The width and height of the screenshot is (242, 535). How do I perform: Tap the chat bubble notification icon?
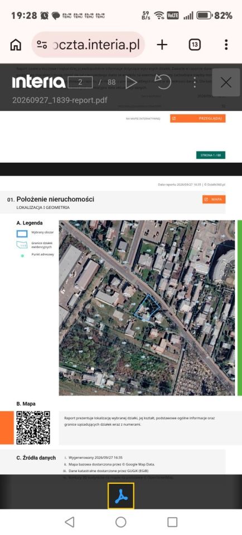(x=56, y=16)
